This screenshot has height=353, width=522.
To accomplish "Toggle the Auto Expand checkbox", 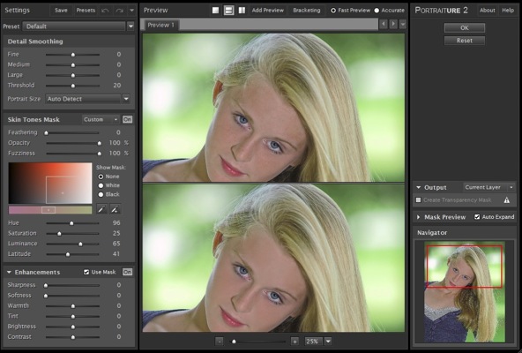I will 477,217.
